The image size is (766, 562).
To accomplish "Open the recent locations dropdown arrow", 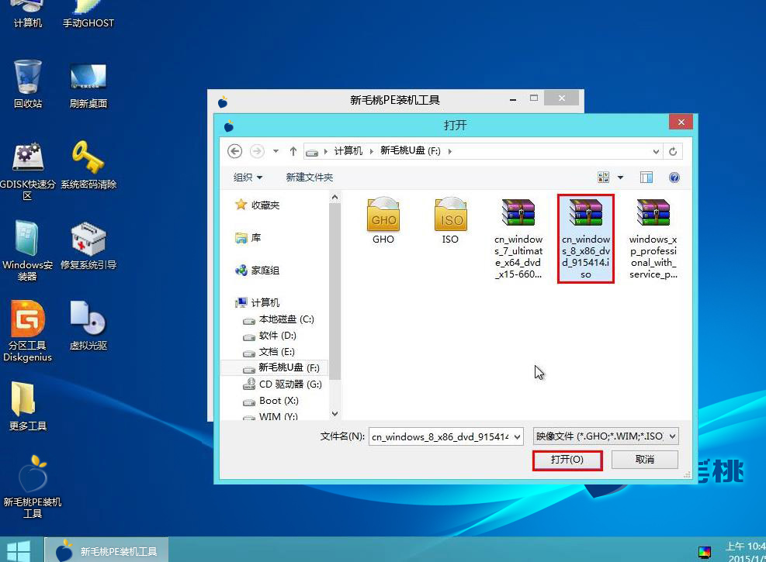I will click(276, 151).
